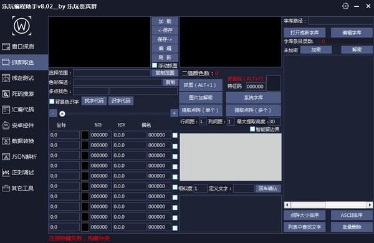Click the <-保存 button

pyautogui.click(x=165, y=31)
